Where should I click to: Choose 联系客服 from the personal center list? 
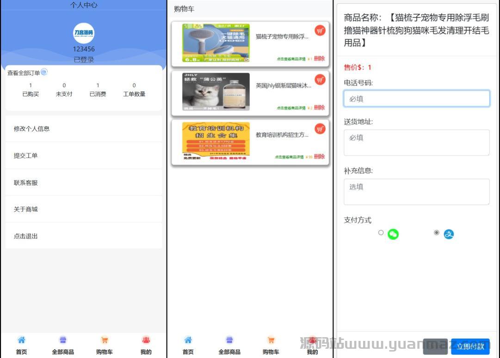click(84, 182)
